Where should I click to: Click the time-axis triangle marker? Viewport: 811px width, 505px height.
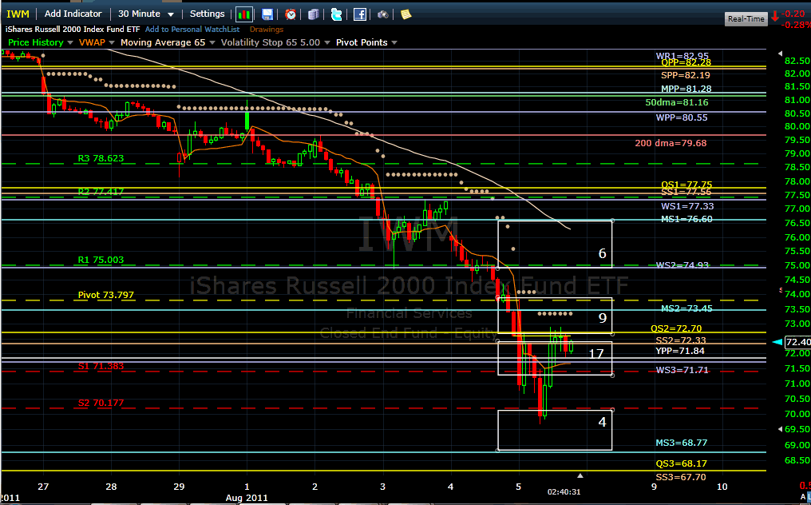pos(580,475)
